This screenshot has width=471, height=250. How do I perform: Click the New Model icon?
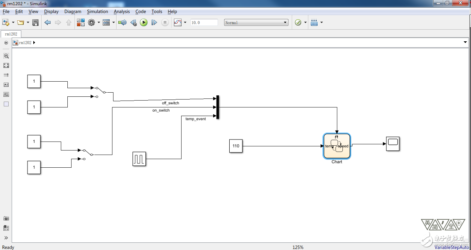[6, 22]
